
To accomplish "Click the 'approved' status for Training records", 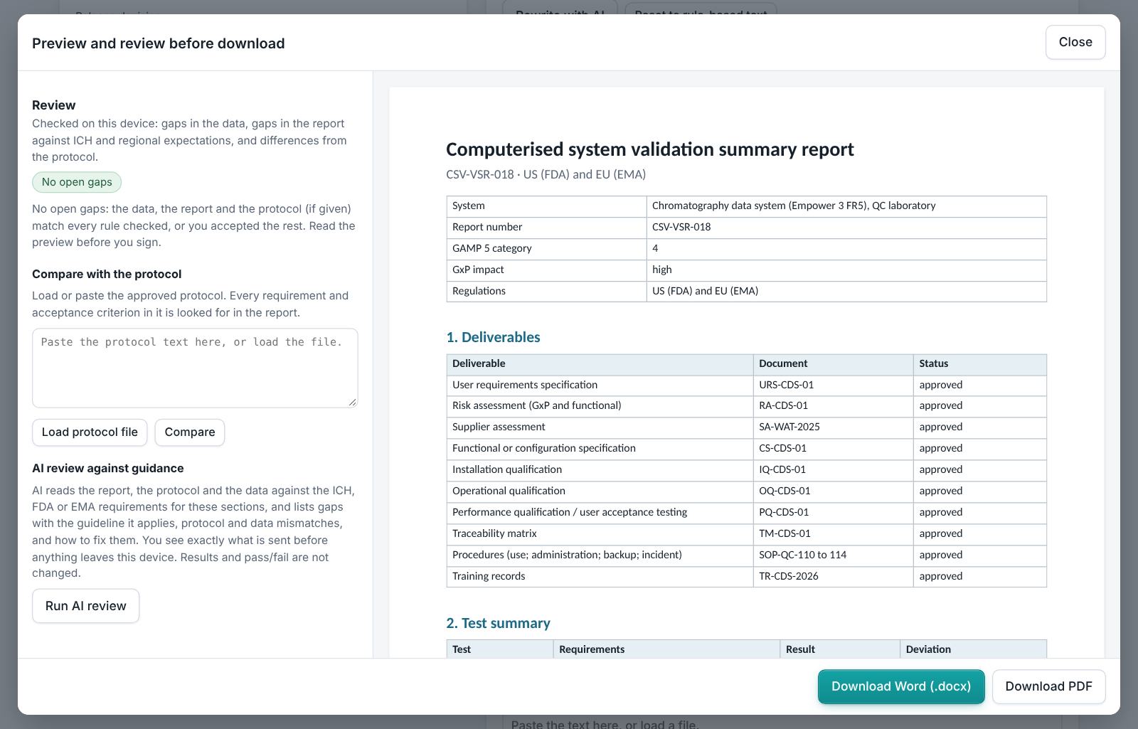I will (940, 576).
